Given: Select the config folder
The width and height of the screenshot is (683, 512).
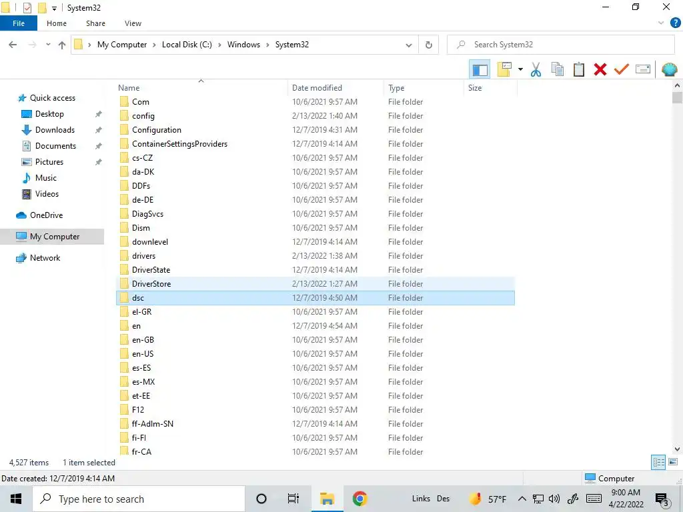Looking at the screenshot, I should (x=143, y=116).
